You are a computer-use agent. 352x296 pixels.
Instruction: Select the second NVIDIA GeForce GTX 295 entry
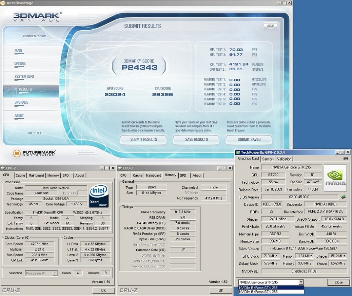pyautogui.click(x=271, y=292)
